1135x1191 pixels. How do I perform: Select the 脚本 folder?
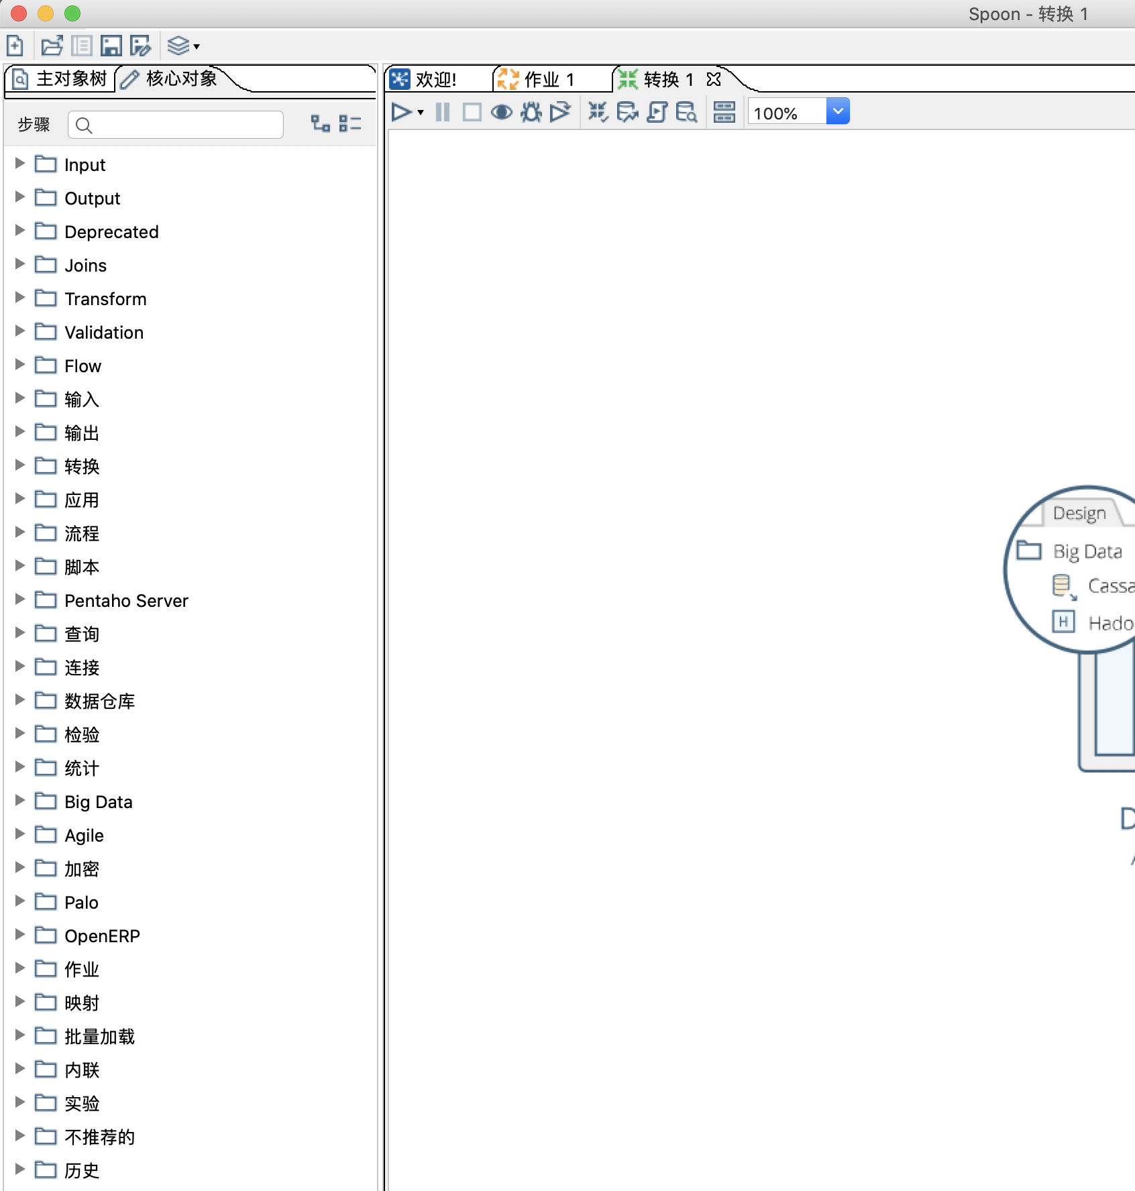tap(82, 567)
